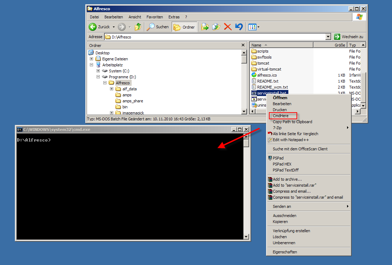The width and height of the screenshot is (392, 265).
Task: Select the virtual-tomcat folder
Action: pos(269,69)
